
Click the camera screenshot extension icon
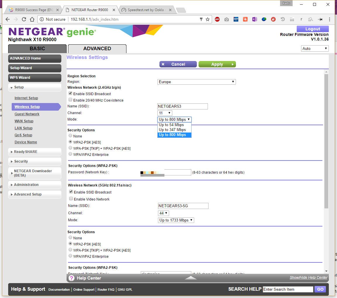tap(227, 19)
